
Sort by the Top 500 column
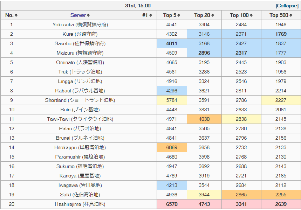(290, 15)
